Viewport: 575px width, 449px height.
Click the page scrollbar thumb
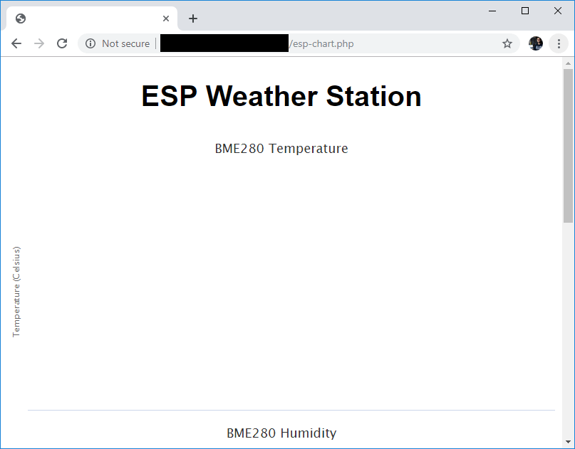(x=568, y=142)
